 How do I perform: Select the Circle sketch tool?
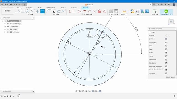(27, 11)
